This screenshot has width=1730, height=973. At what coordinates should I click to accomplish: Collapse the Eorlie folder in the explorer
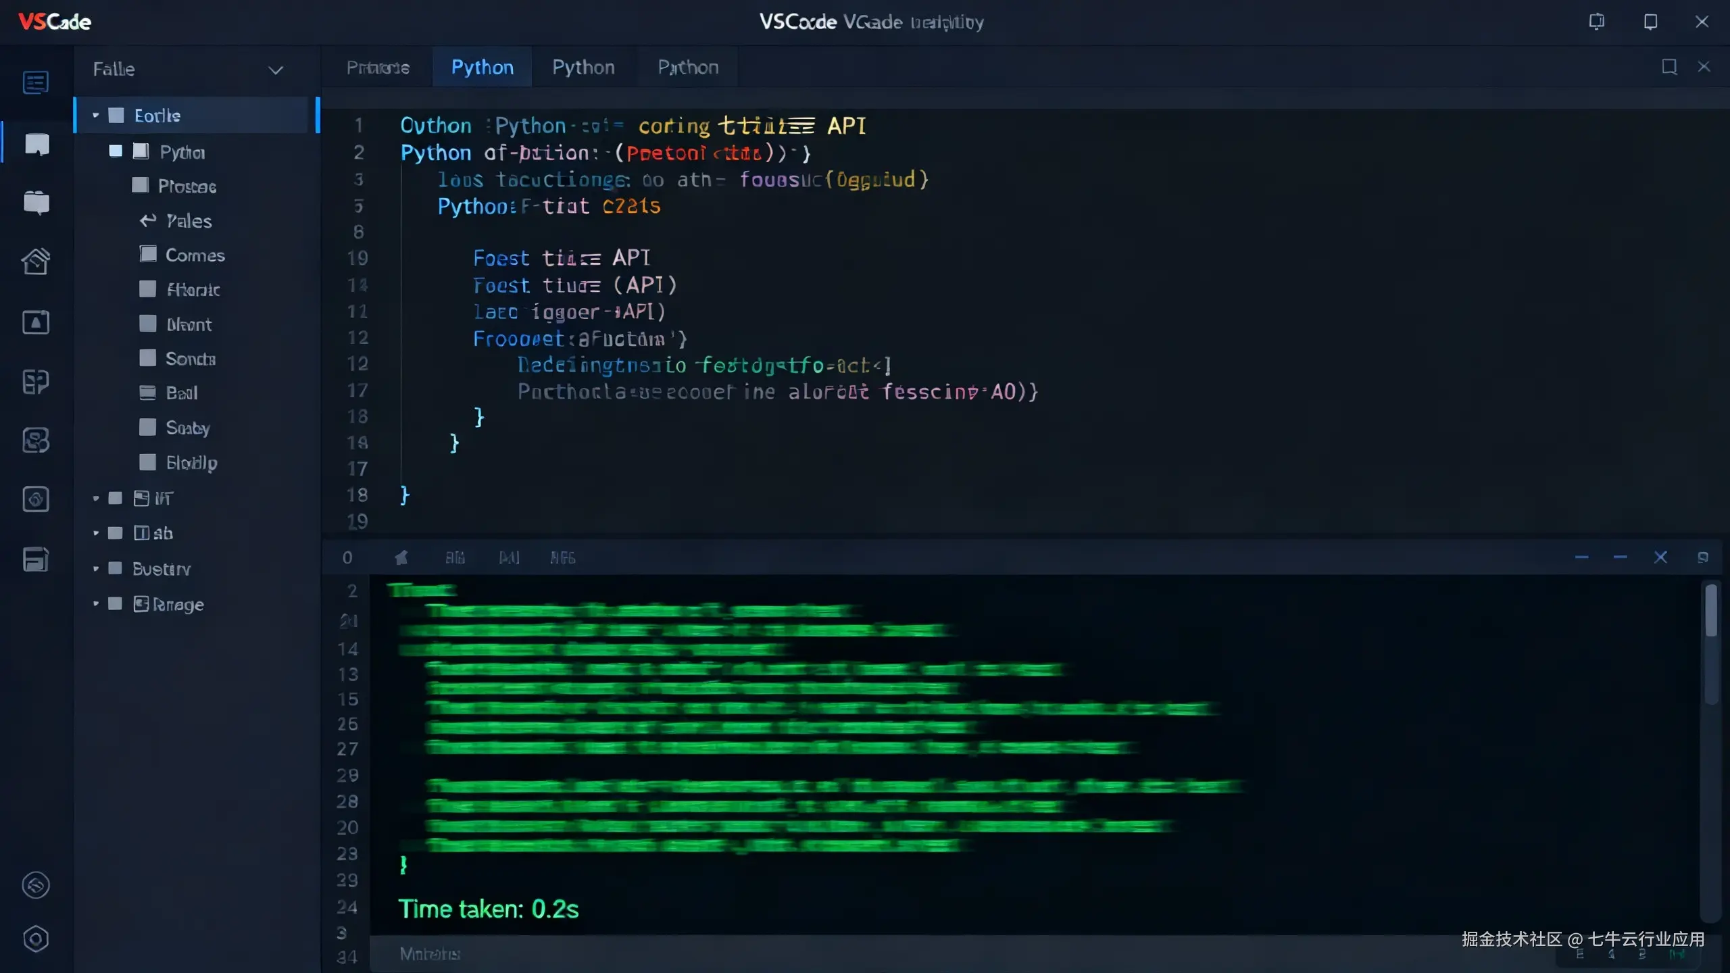coord(95,115)
